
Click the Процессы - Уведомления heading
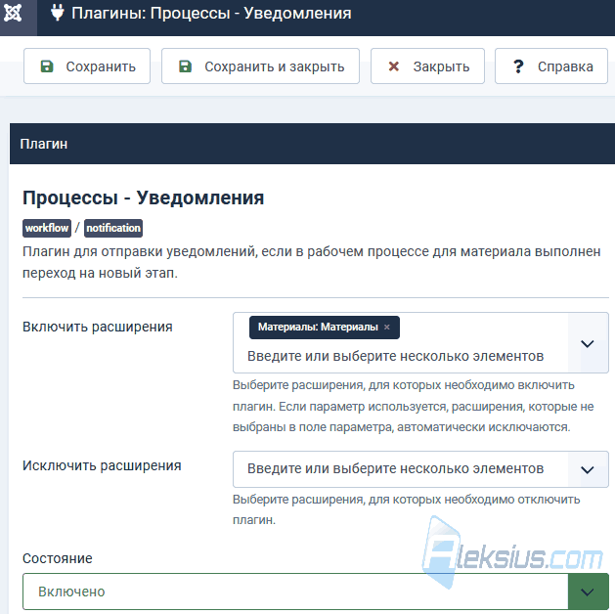(x=143, y=197)
